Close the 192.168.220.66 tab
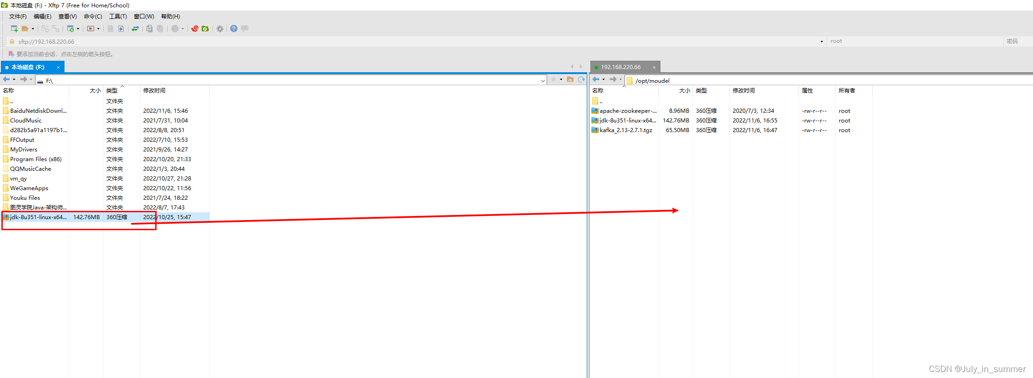This screenshot has height=378, width=1033. tap(654, 67)
